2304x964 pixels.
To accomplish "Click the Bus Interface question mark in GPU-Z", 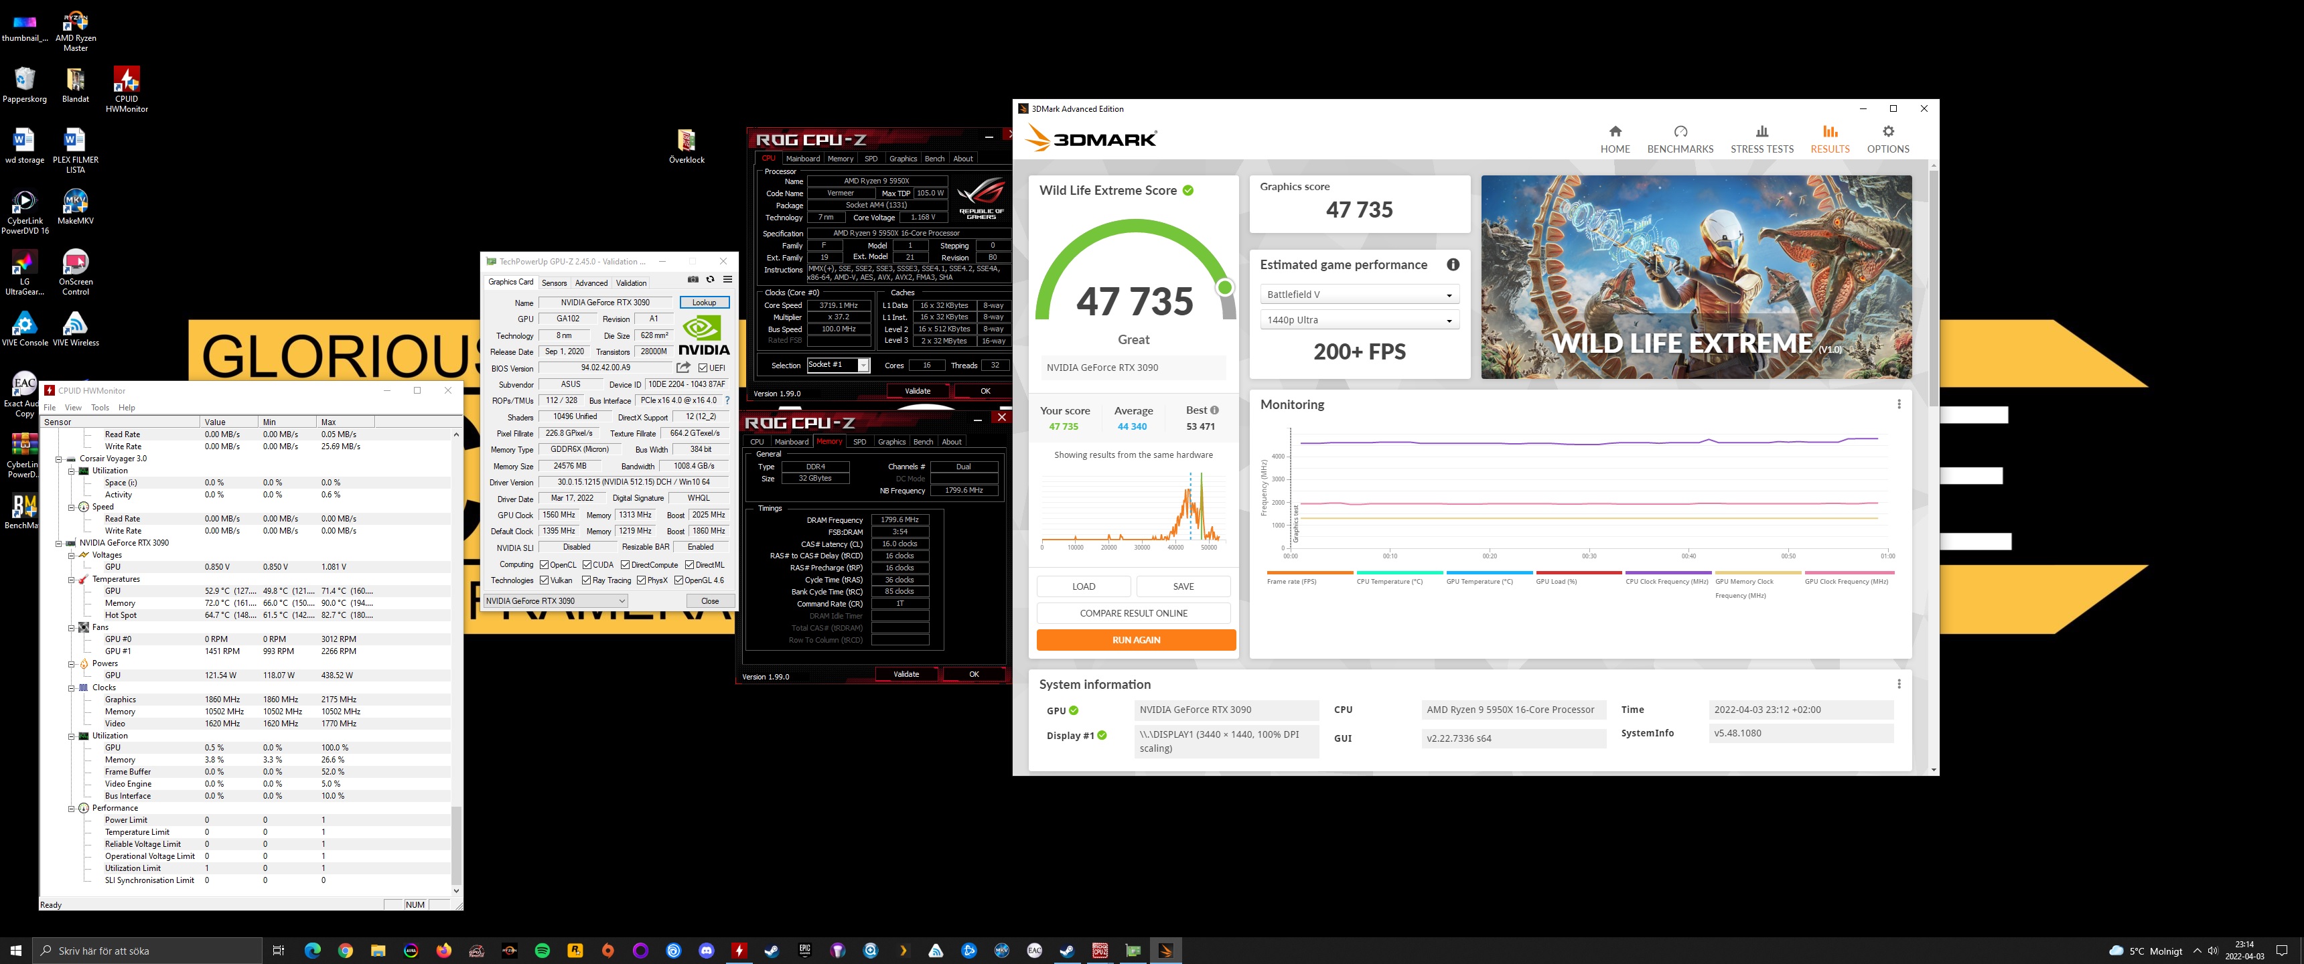I will [x=726, y=400].
